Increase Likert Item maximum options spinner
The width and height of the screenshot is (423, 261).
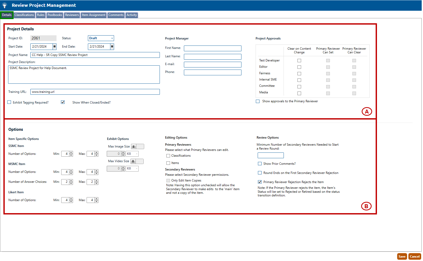tap(97, 199)
